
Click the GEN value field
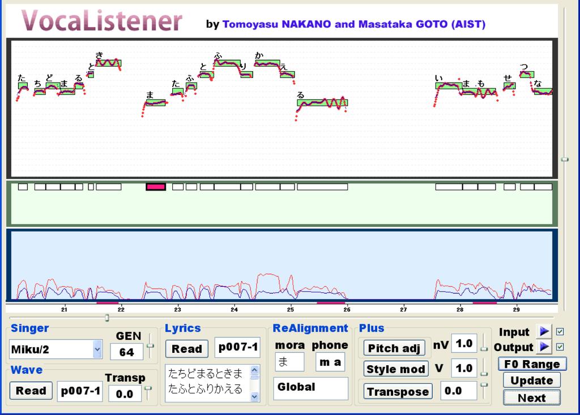coord(126,352)
